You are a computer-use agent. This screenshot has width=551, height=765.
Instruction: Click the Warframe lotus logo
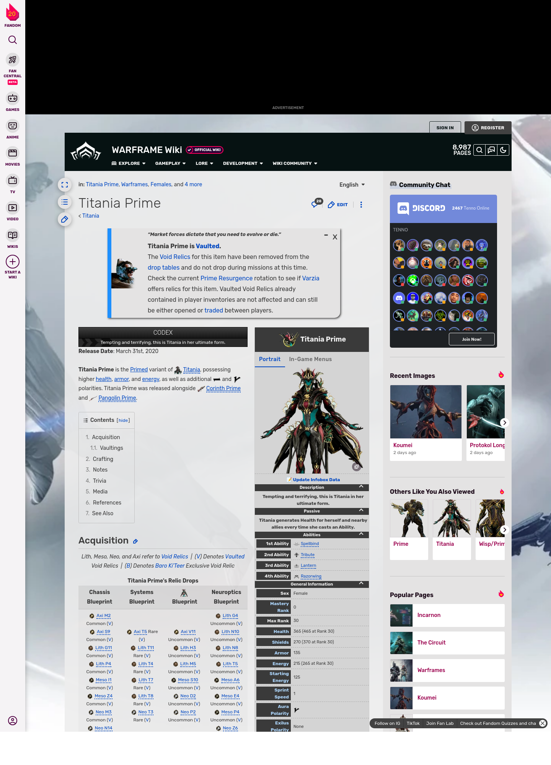tap(86, 151)
